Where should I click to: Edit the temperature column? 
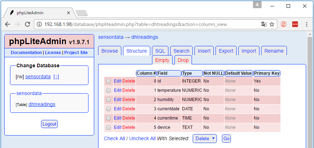pyautogui.click(x=117, y=90)
